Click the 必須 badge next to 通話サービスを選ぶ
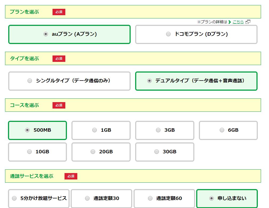This screenshot has width=269, height=208. 71,176
